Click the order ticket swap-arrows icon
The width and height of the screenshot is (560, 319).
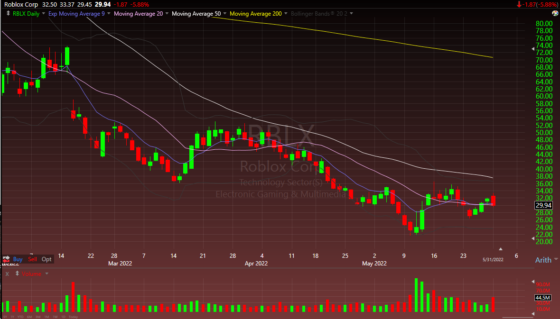click(6, 259)
